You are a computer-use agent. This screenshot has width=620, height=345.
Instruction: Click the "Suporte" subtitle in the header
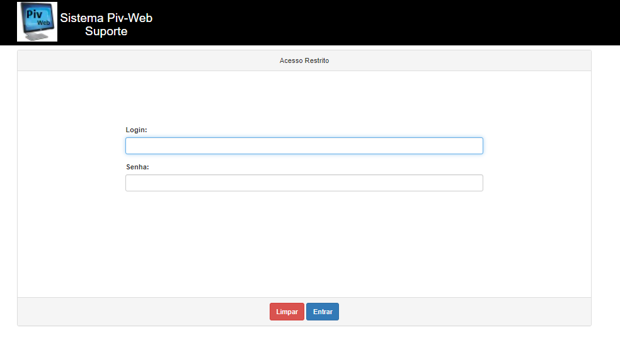(x=106, y=31)
